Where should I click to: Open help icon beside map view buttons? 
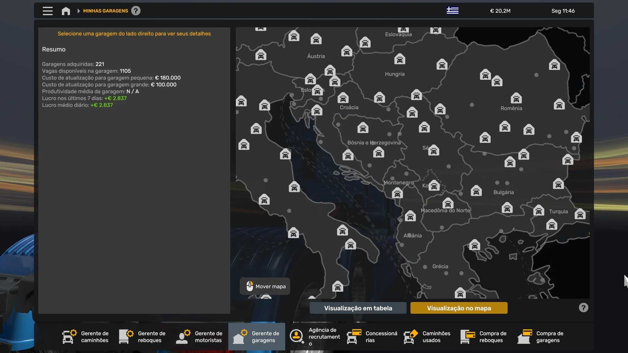click(x=583, y=308)
